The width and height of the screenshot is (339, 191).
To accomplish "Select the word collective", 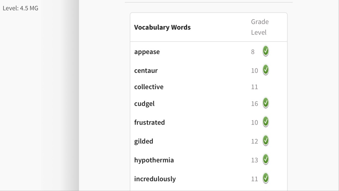I will tap(149, 87).
